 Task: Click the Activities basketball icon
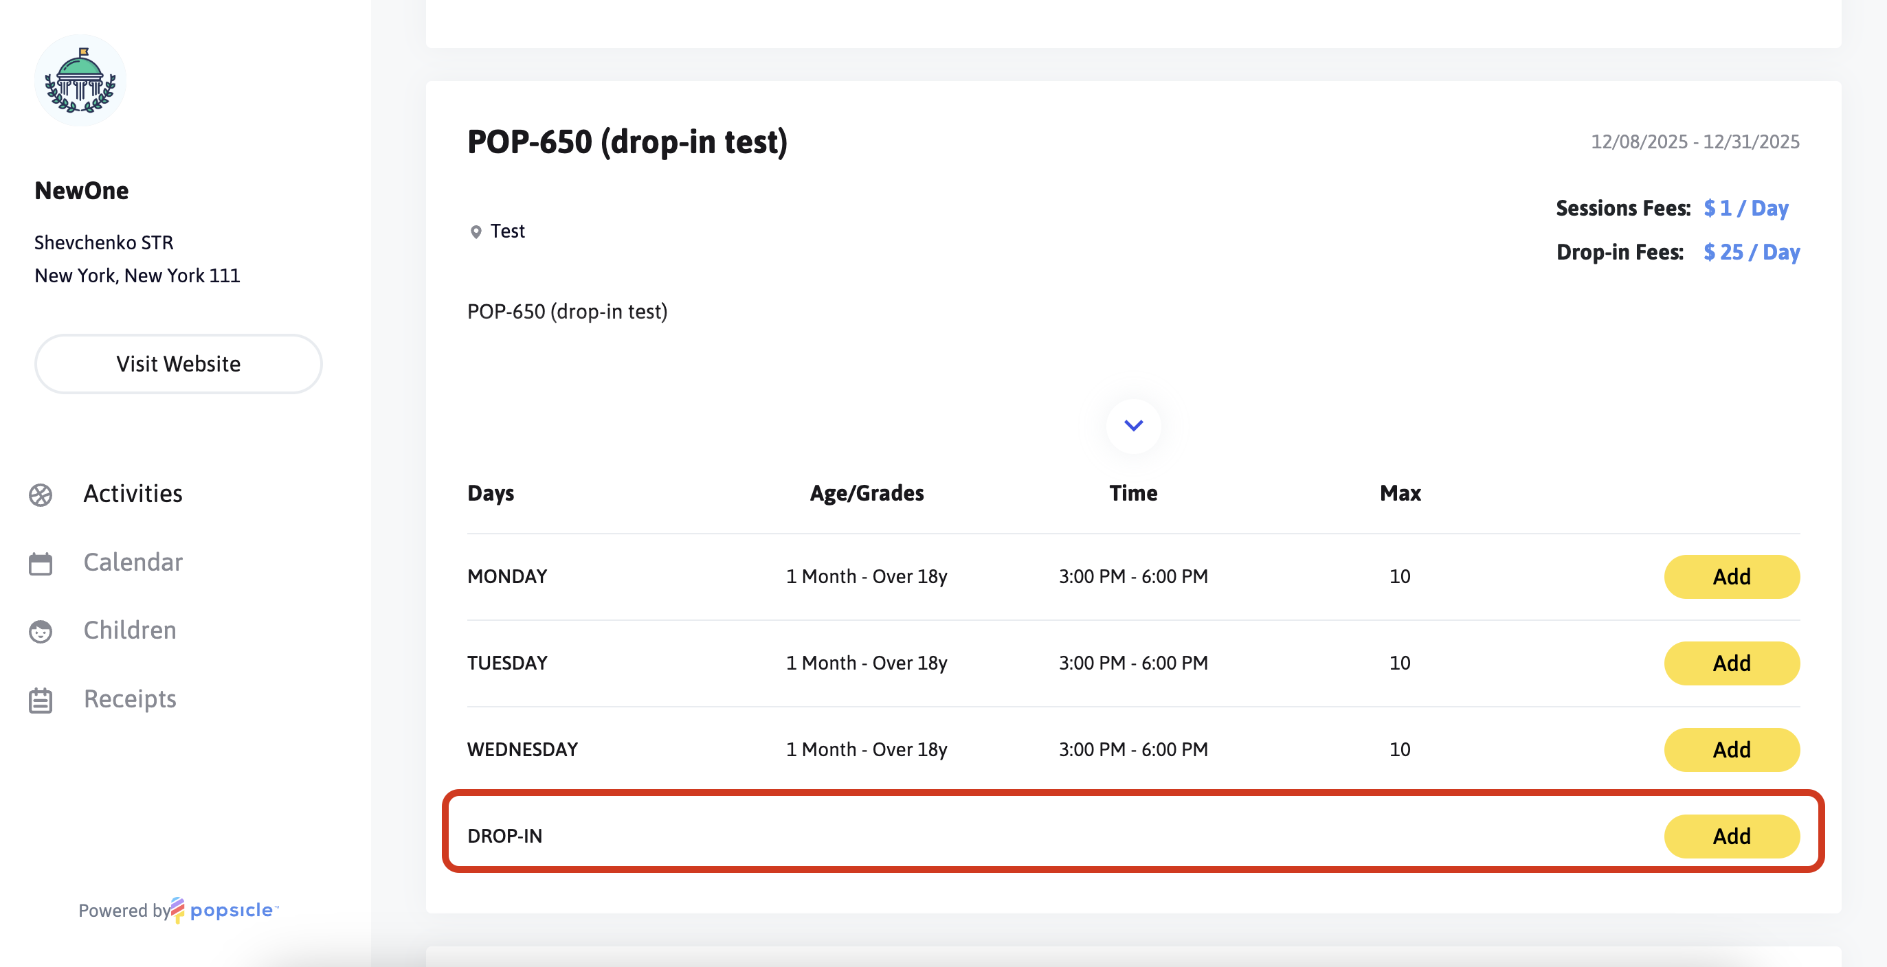tap(41, 495)
